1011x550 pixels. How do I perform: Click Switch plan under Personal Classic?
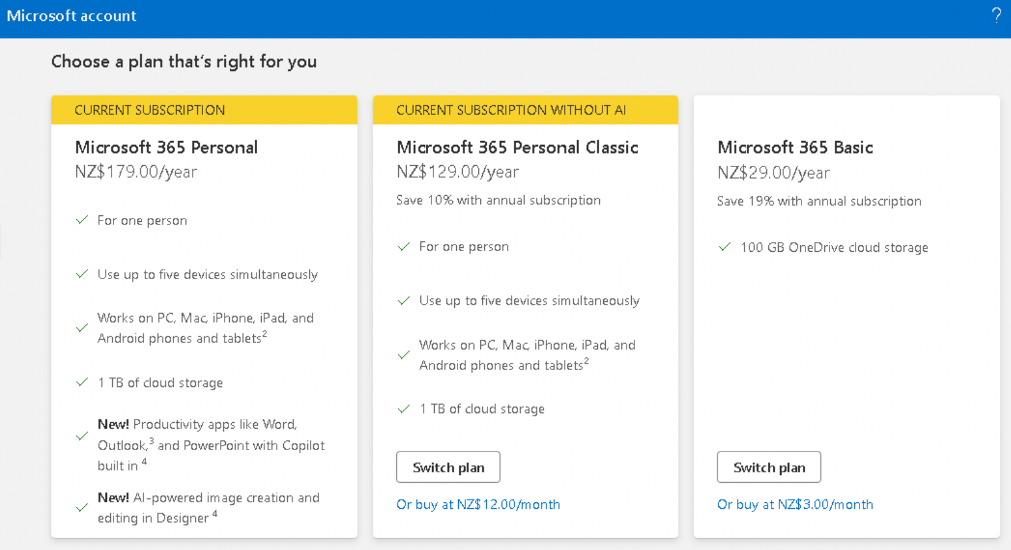point(448,467)
